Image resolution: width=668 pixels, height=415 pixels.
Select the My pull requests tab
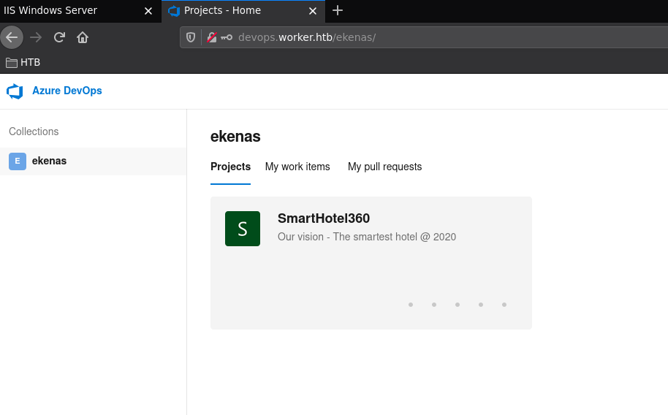tap(384, 167)
